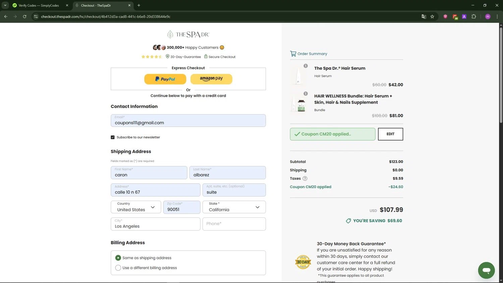Click the City field
The height and width of the screenshot is (283, 503).
(155, 224)
